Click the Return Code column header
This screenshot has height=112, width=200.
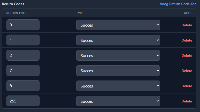(x=17, y=13)
